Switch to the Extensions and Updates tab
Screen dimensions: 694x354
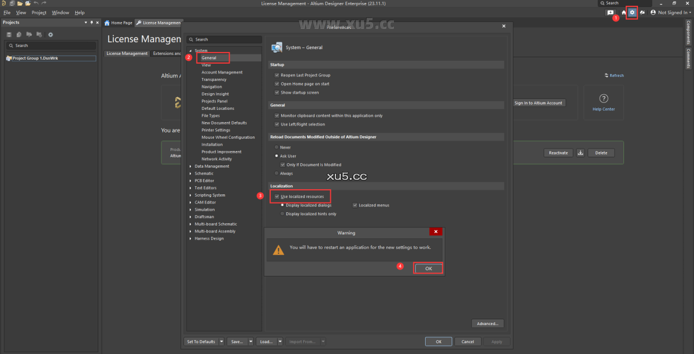(x=167, y=53)
